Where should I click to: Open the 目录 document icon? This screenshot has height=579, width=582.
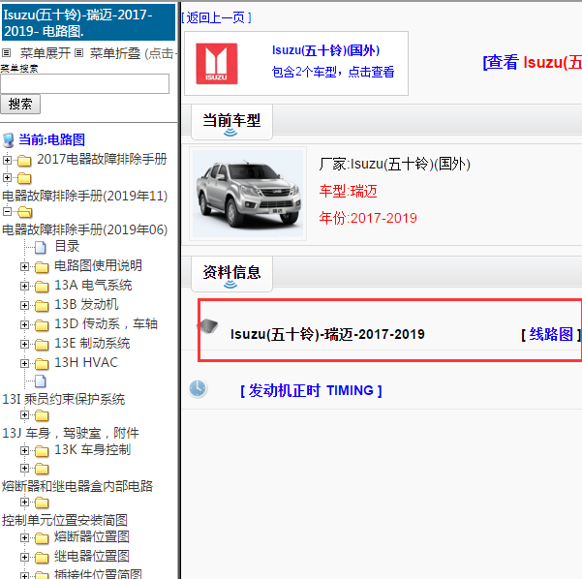coord(40,247)
